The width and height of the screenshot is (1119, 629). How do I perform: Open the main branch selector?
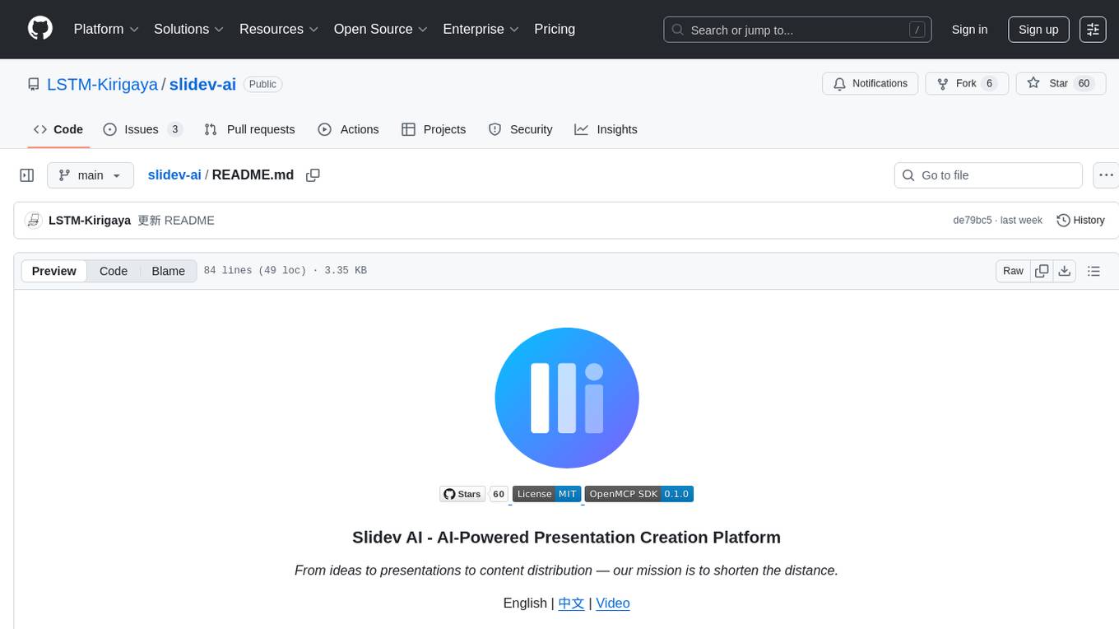(x=91, y=175)
